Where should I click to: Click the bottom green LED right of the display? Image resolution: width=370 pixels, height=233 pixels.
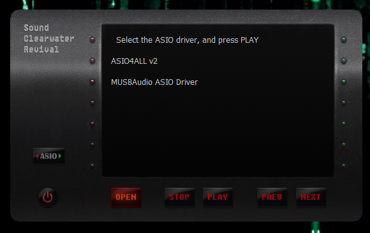pos(344,166)
